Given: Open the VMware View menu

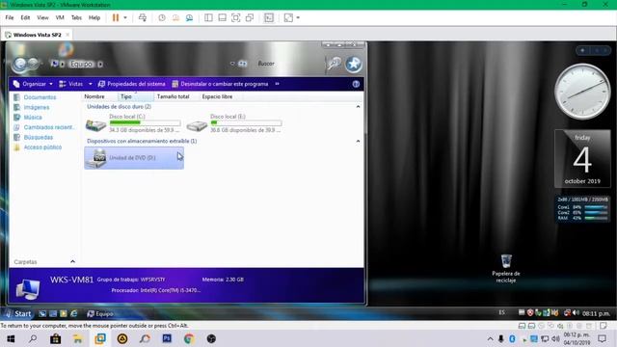Looking at the screenshot, I should pyautogui.click(x=42, y=17).
